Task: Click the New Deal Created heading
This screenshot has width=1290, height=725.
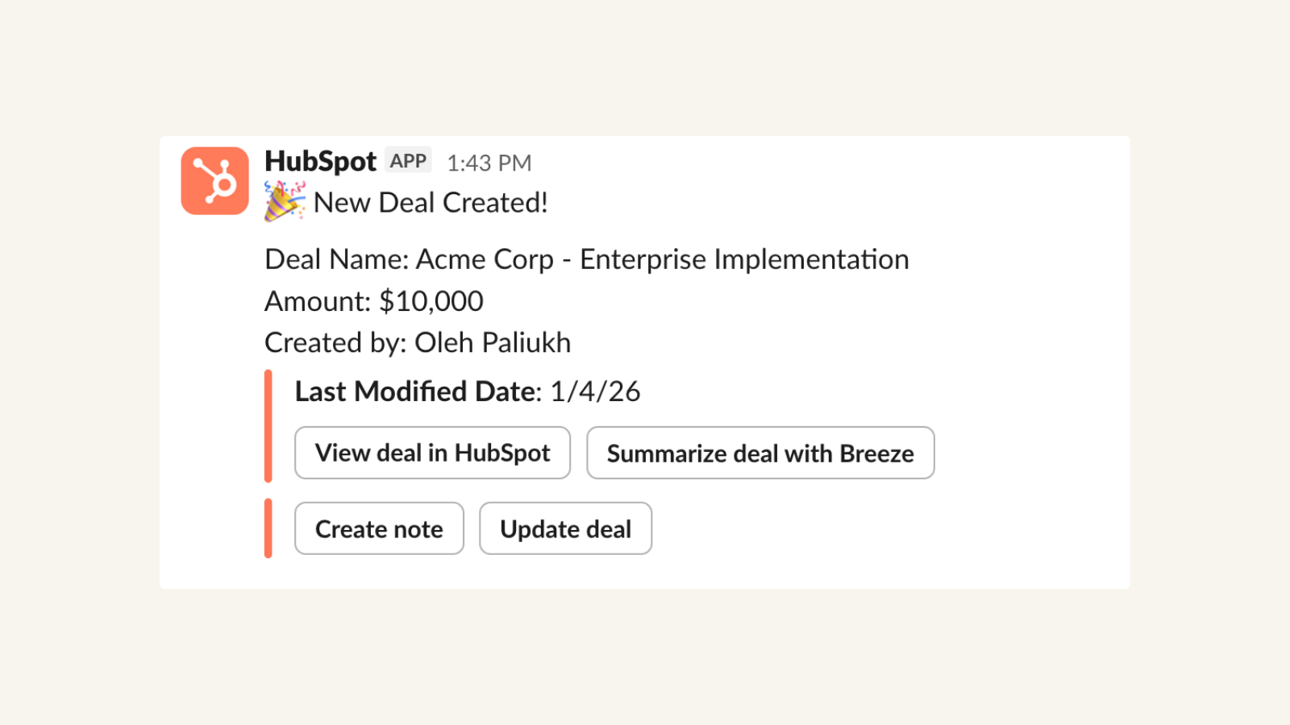Action: [431, 202]
